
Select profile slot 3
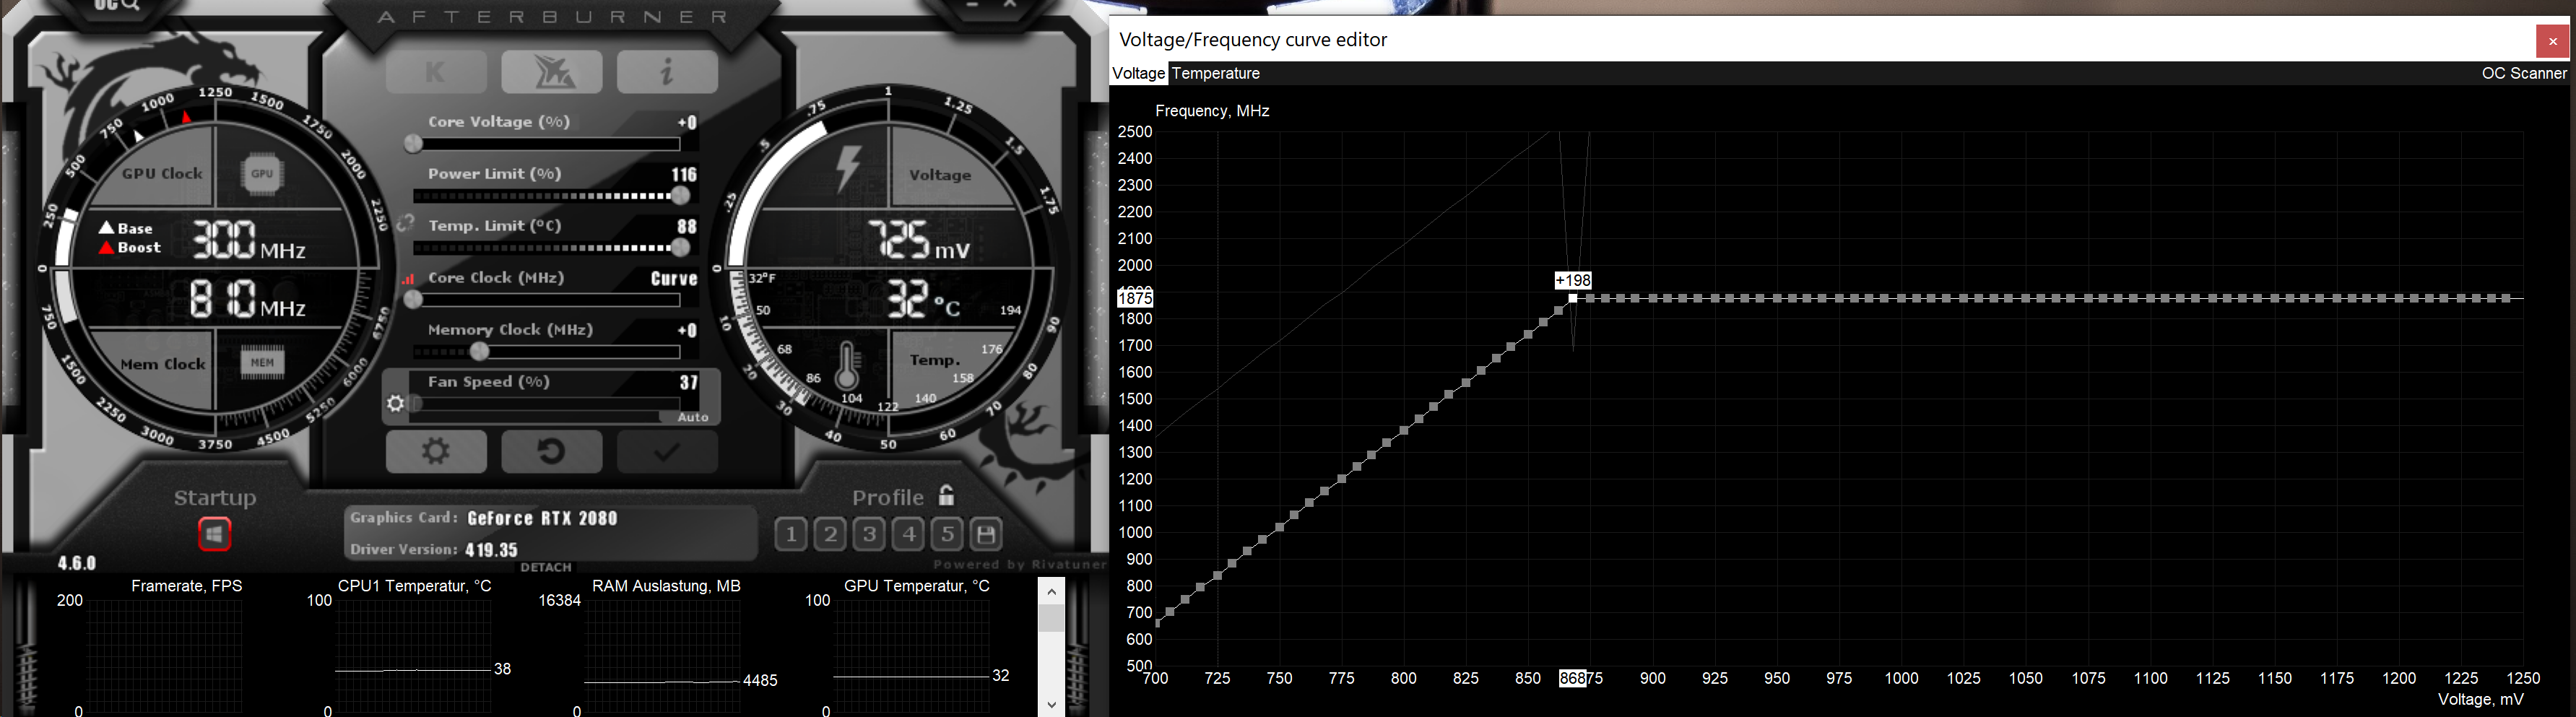pos(870,534)
